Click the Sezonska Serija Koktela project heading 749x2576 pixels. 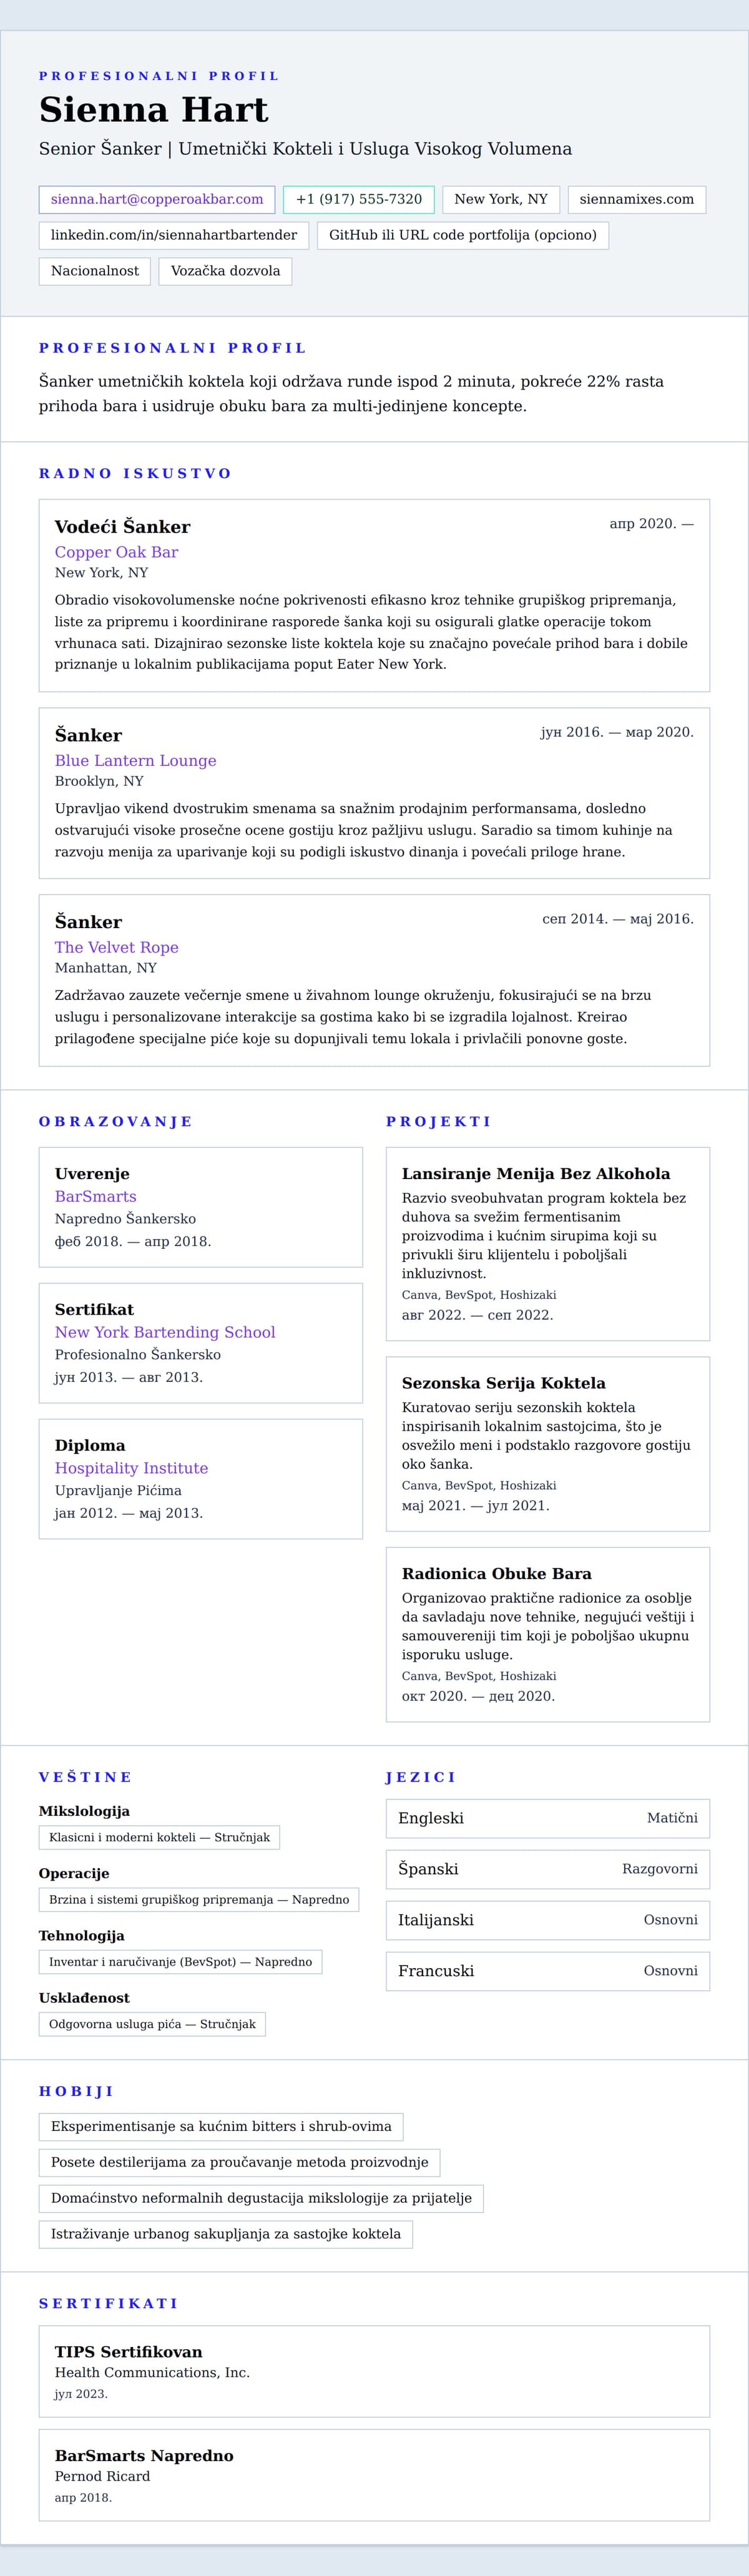(x=503, y=1384)
